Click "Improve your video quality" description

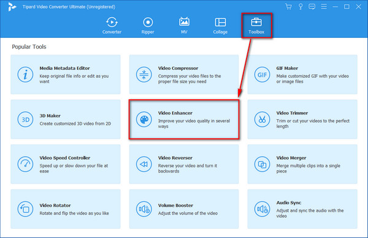pyautogui.click(x=194, y=124)
